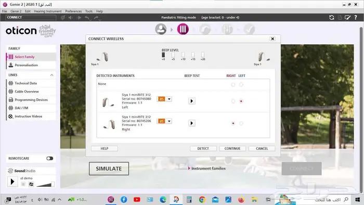Open the Tools menu
Viewport: 364px width, 205px height.
(89, 11)
